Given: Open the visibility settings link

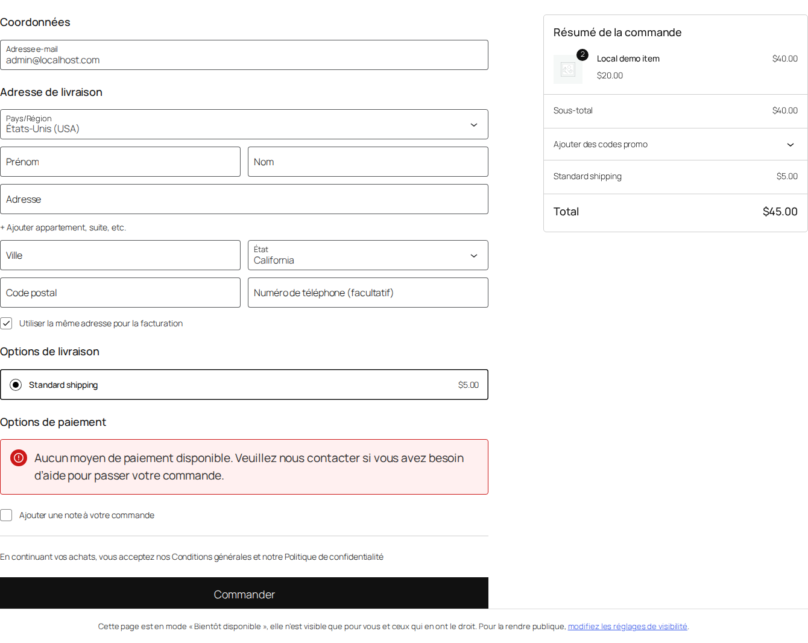Looking at the screenshot, I should tap(627, 626).
